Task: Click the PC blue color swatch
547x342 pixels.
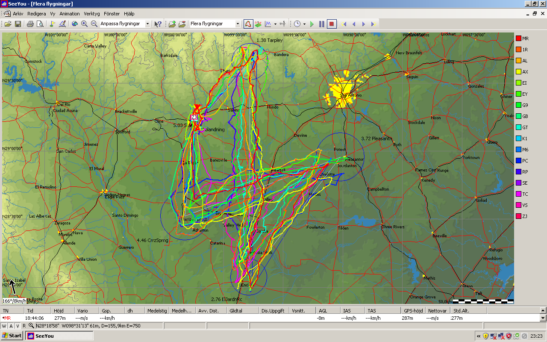Action: 519,161
